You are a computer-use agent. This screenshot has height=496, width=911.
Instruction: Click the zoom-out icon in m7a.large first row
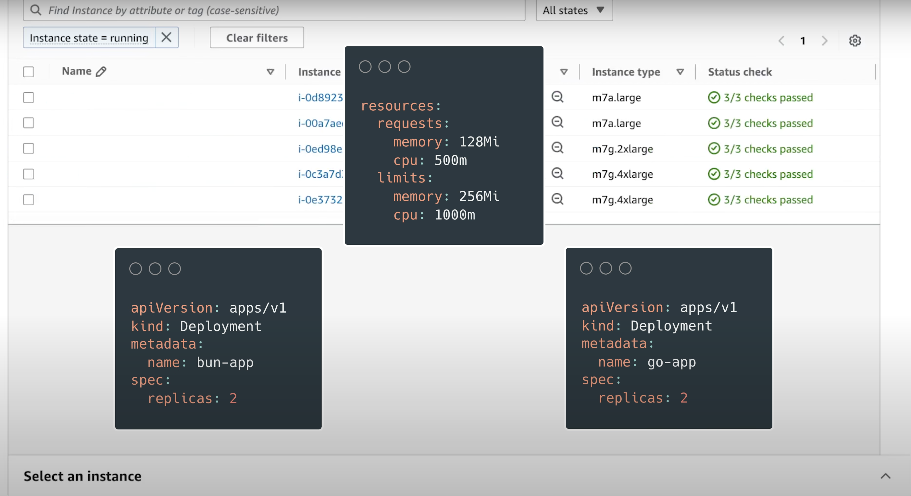click(x=557, y=97)
